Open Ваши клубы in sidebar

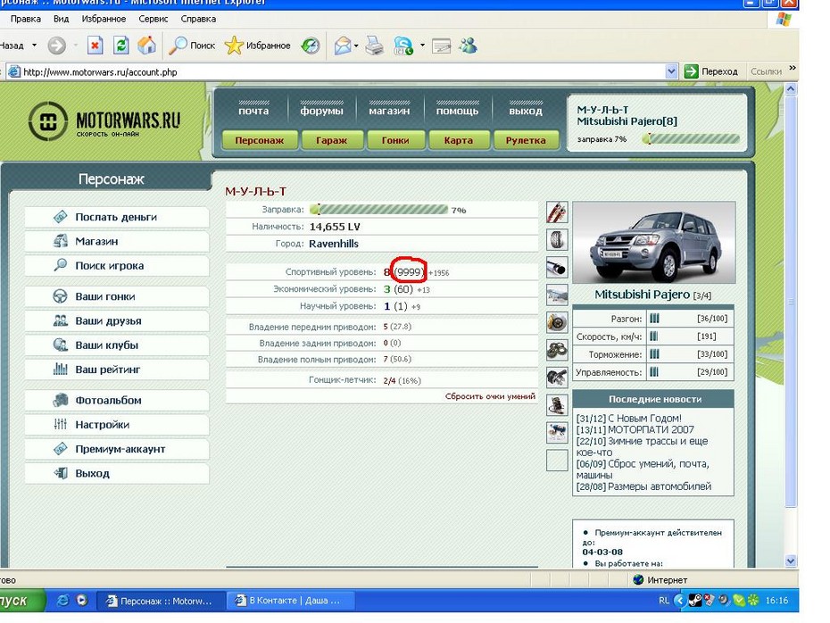[116, 345]
